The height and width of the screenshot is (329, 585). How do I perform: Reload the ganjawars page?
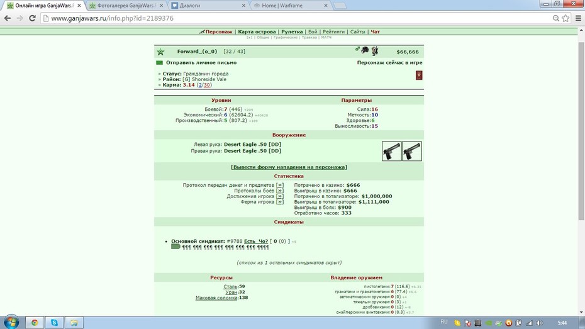coord(33,18)
